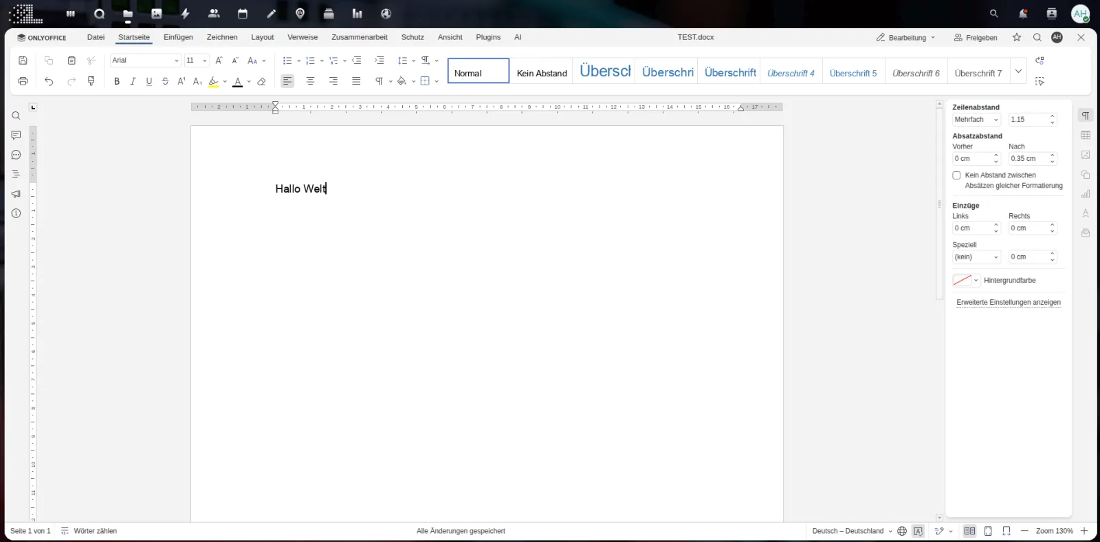Viewport: 1100px width, 542px height.
Task: Open image settings in right sidebar
Action: [1086, 155]
